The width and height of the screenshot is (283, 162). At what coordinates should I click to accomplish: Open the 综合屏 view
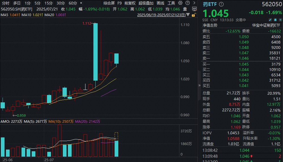(109, 3)
